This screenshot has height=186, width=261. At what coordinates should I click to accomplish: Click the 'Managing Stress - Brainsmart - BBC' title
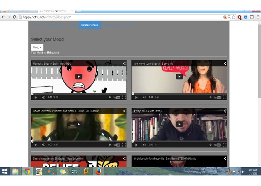(52, 64)
